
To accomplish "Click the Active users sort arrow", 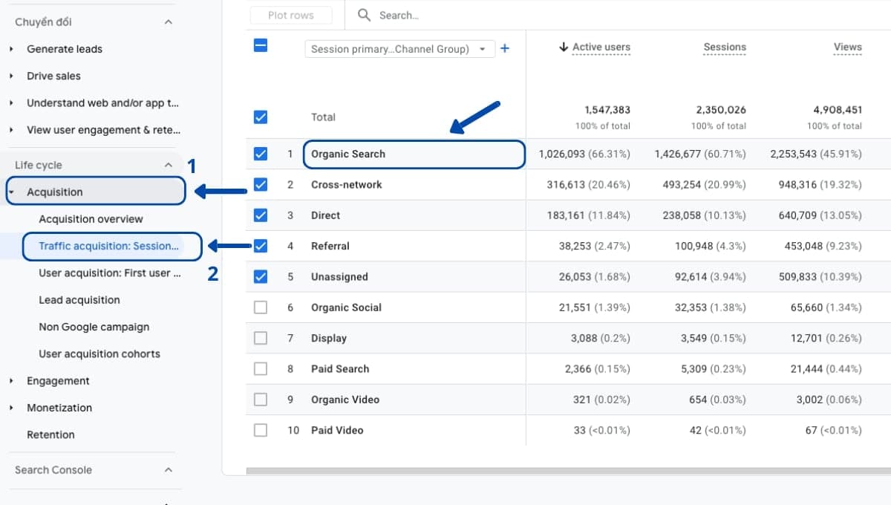I will coord(564,47).
